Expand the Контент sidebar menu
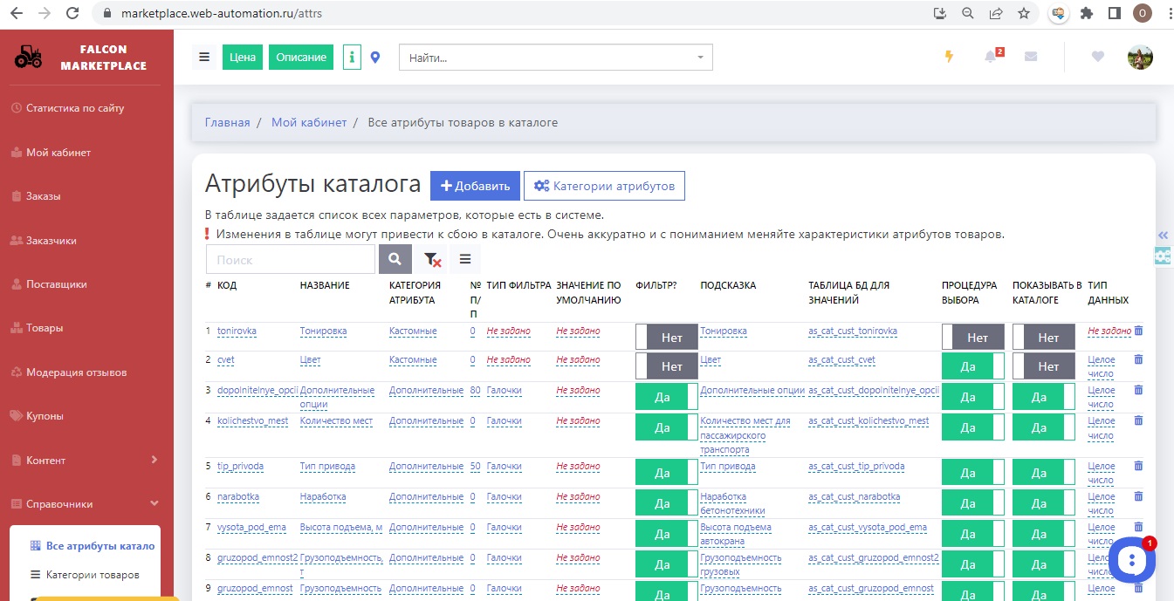Screen dimensions: 1174x601 click(84, 460)
